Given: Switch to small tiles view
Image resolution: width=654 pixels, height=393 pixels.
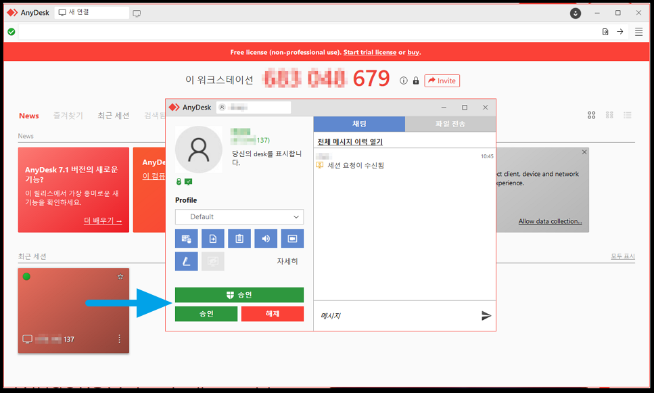Looking at the screenshot, I should [x=609, y=115].
